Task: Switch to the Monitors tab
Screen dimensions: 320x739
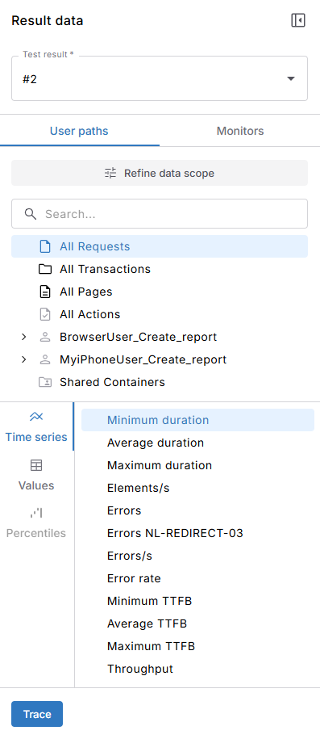Action: click(x=240, y=131)
